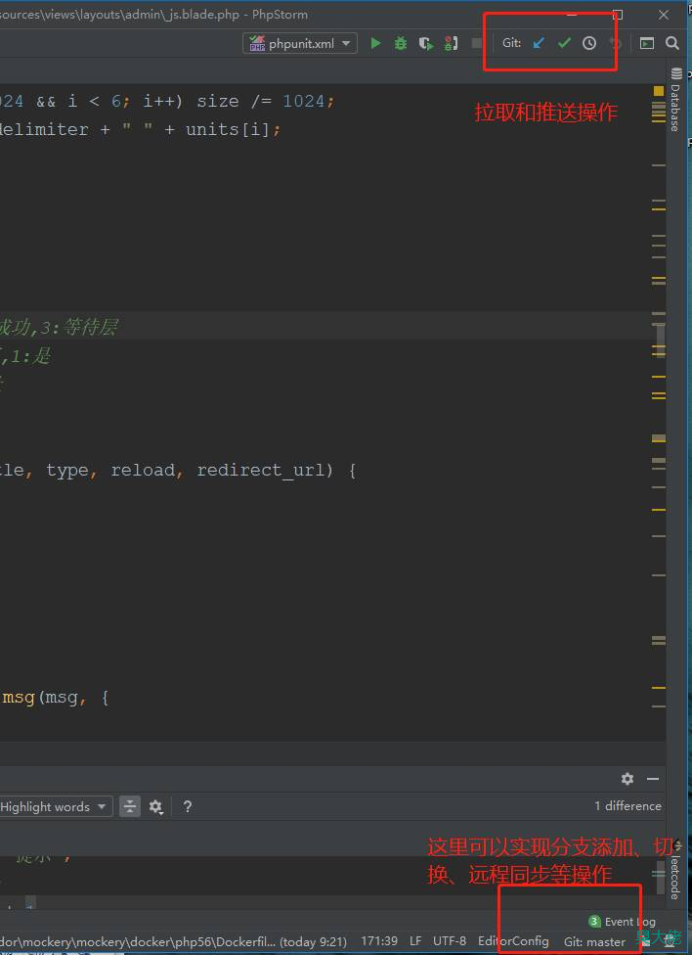Run phpunit.xml with the green play icon

pos(375,43)
